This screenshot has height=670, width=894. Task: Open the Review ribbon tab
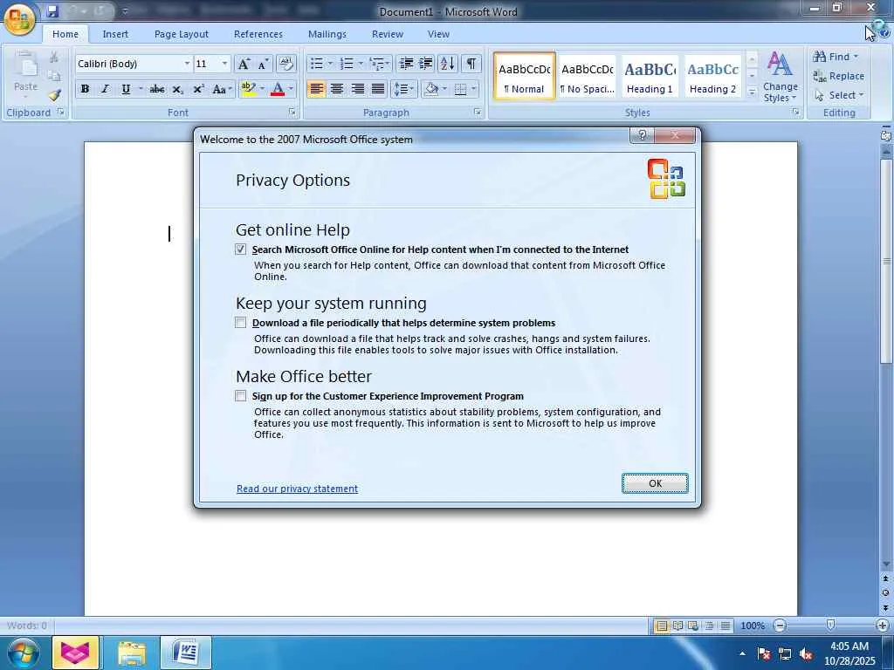pos(388,34)
